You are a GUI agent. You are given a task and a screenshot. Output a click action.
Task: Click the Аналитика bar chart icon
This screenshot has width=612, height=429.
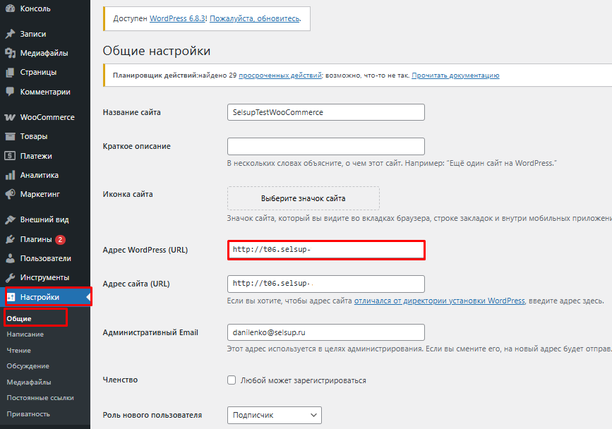[11, 175]
